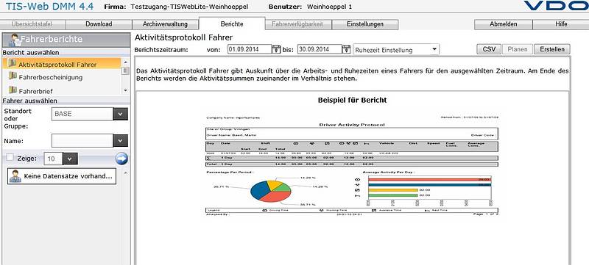
Task: Open the Zeige count dropdown showing 10
Action: [70, 159]
